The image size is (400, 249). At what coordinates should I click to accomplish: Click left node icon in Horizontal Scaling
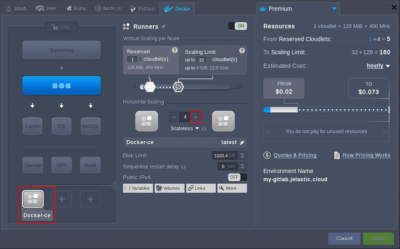point(147,121)
